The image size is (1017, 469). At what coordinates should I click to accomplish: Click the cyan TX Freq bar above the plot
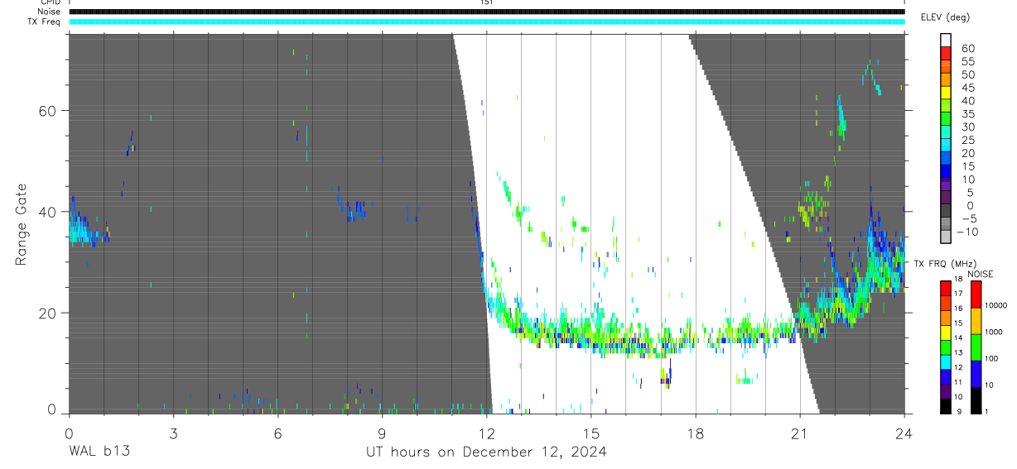(487, 22)
